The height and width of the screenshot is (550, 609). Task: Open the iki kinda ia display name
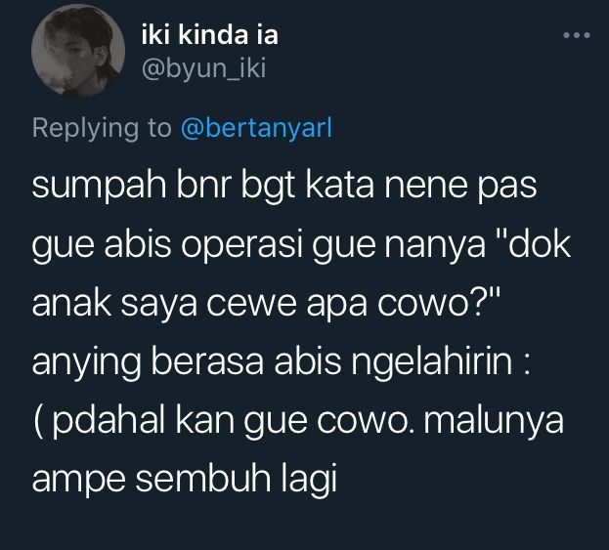(x=210, y=35)
